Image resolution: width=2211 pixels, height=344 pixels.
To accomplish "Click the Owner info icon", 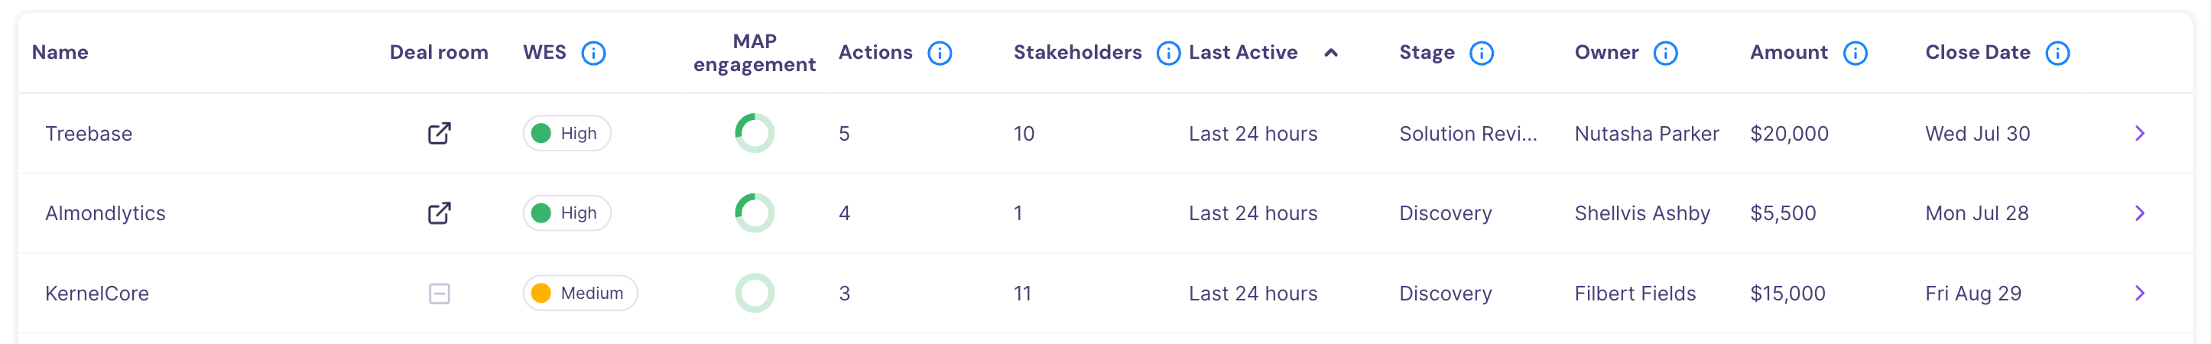I will coord(1665,54).
